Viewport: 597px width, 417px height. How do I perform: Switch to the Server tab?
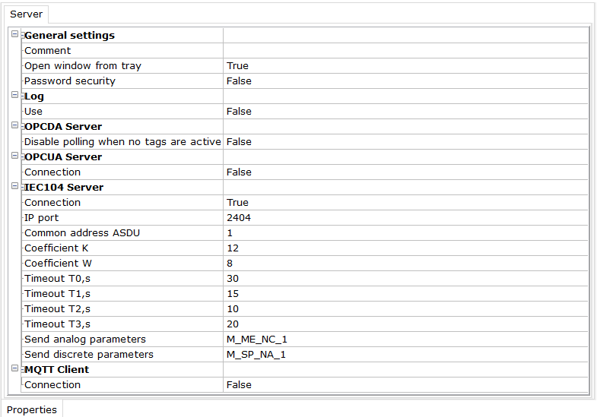[26, 14]
